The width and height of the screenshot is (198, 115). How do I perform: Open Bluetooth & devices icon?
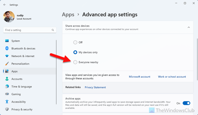[7, 49]
